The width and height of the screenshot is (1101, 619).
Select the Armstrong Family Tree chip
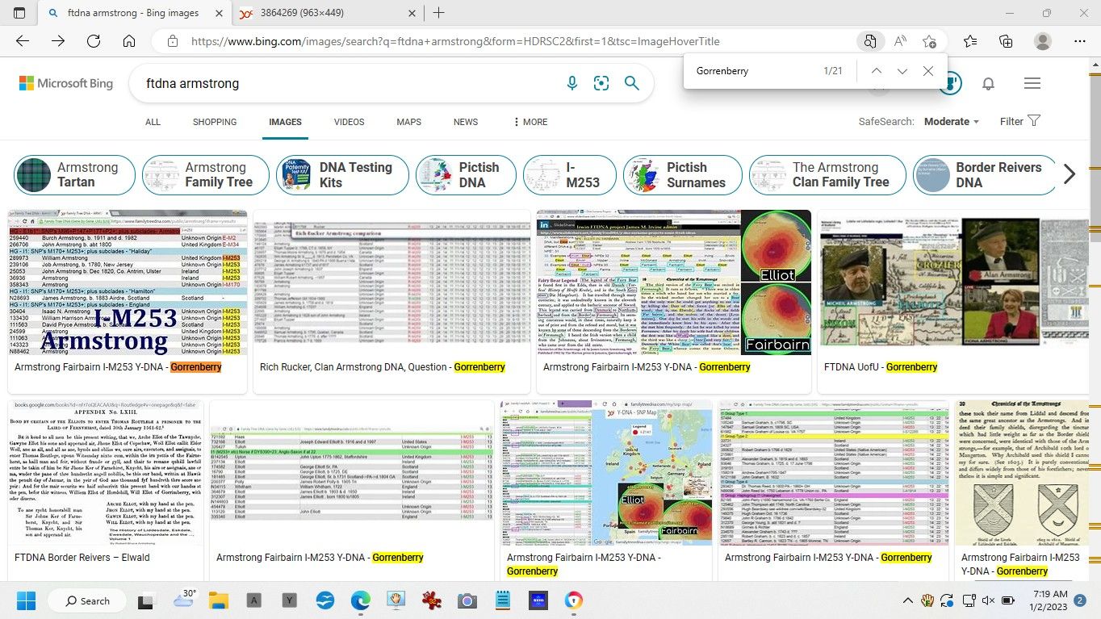pyautogui.click(x=206, y=175)
